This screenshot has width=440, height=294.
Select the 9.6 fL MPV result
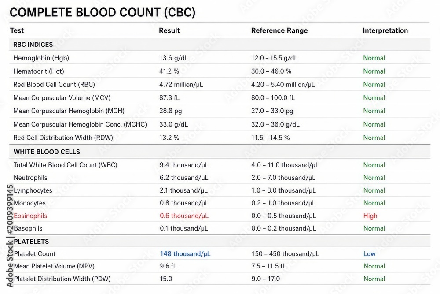168,266
